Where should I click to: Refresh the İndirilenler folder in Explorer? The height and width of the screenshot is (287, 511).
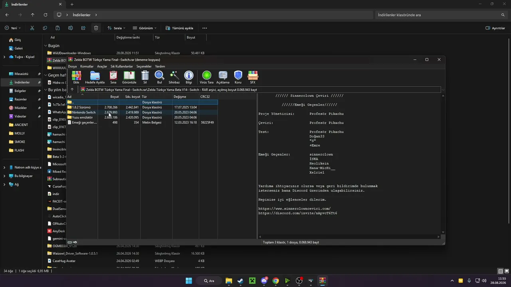pos(46,15)
